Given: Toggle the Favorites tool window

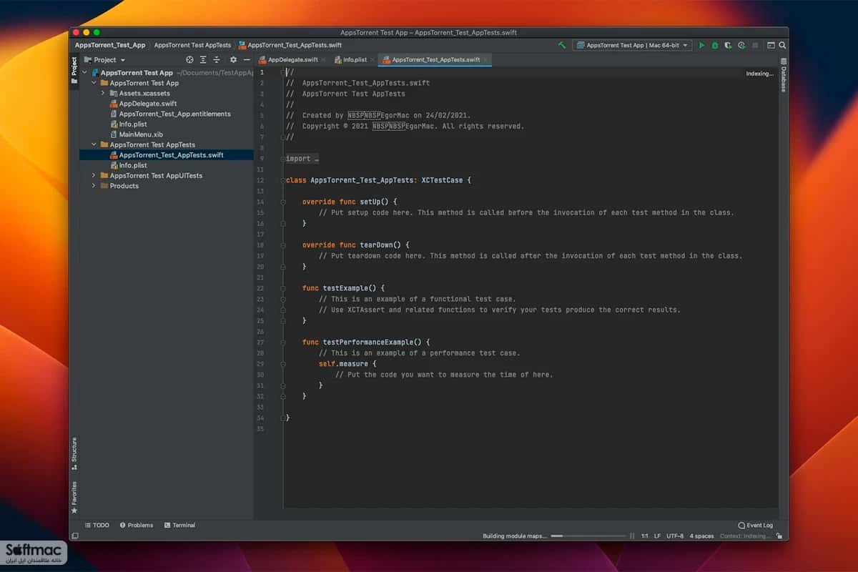Looking at the screenshot, I should 74,498.
